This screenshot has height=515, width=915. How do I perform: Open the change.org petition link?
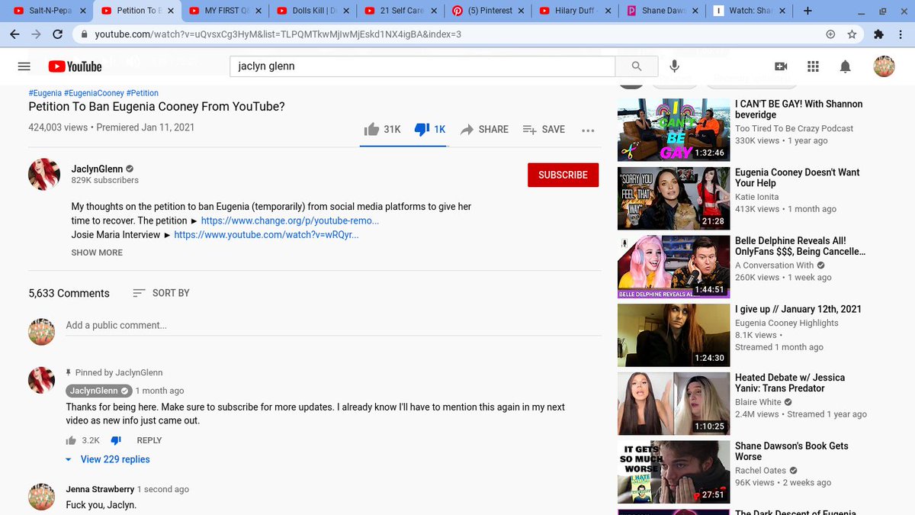coord(290,220)
